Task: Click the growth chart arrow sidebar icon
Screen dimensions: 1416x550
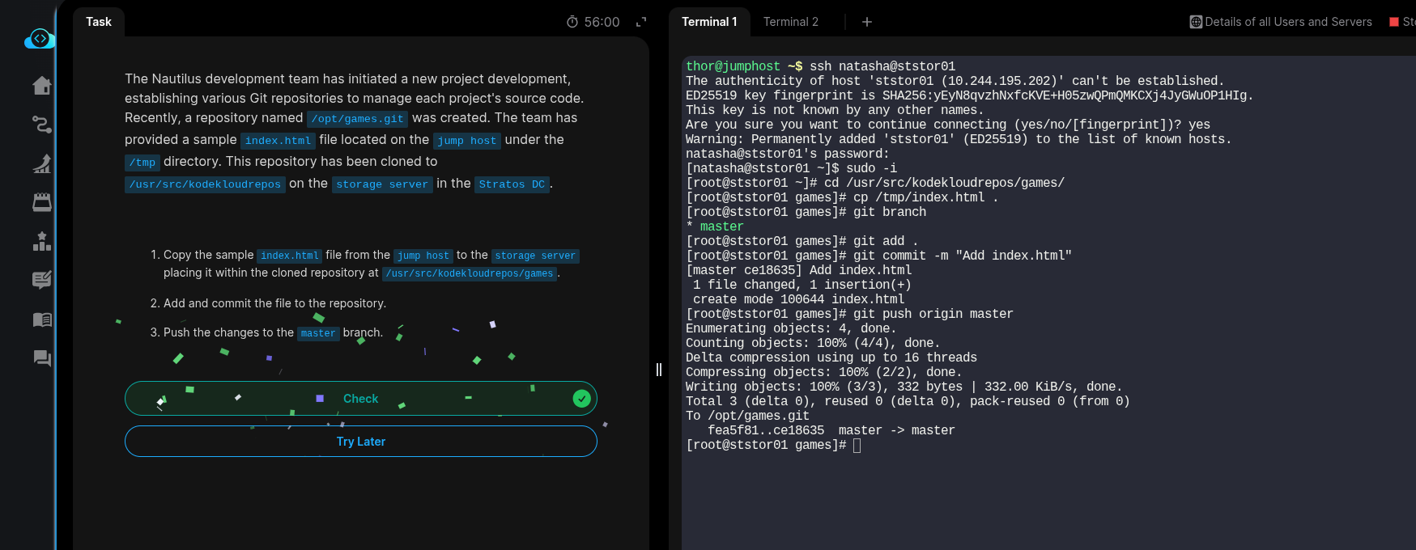Action: pos(42,163)
